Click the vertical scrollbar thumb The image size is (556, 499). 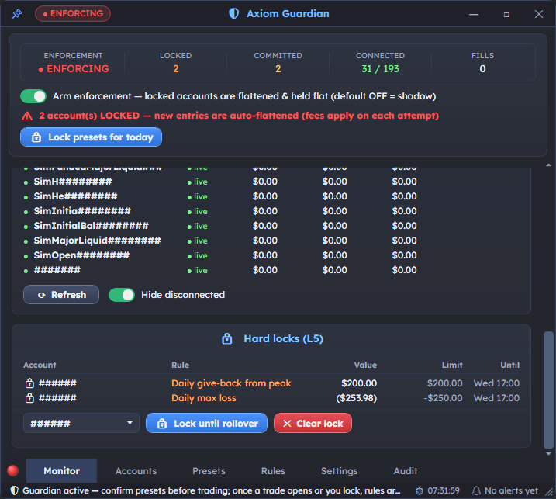pyautogui.click(x=548, y=390)
